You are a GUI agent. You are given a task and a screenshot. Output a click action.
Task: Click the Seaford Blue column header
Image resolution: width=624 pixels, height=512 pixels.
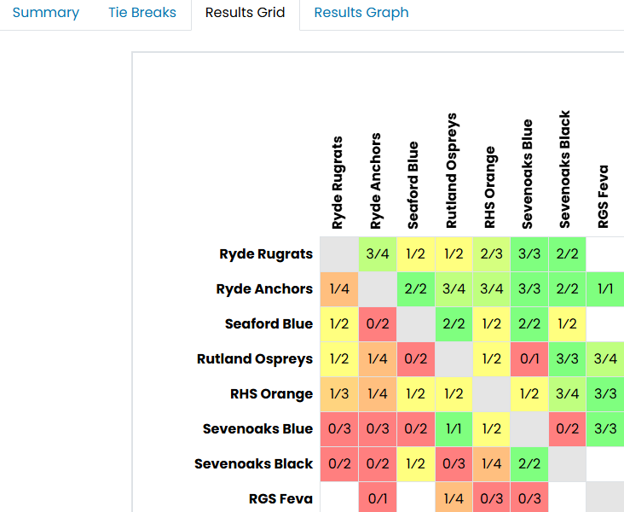point(413,186)
